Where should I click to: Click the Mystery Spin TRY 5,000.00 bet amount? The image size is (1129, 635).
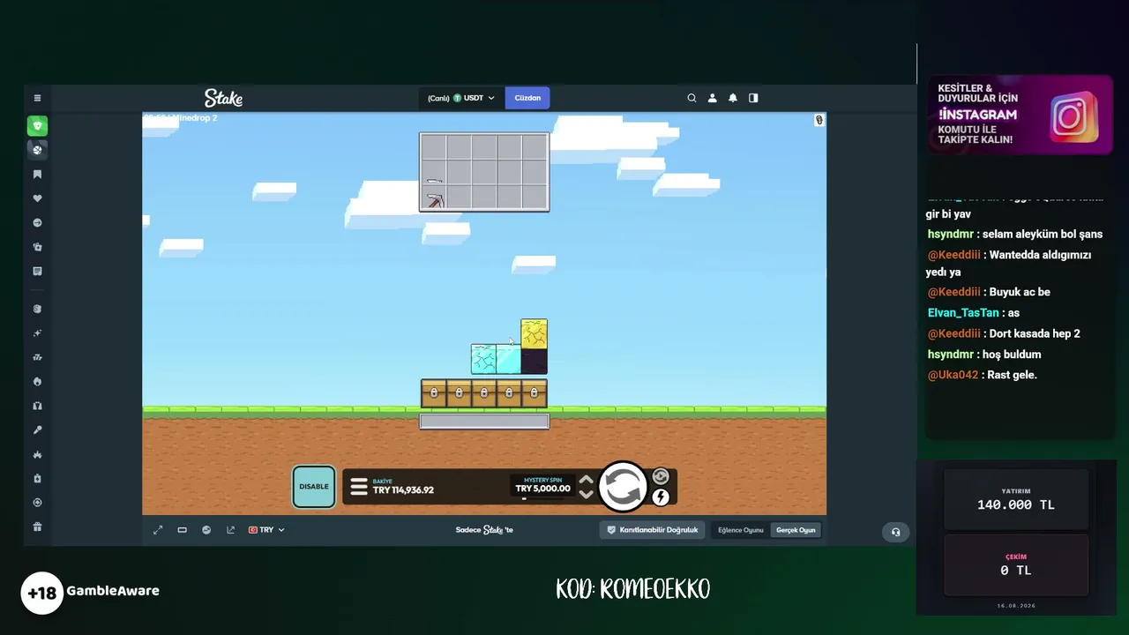[542, 489]
